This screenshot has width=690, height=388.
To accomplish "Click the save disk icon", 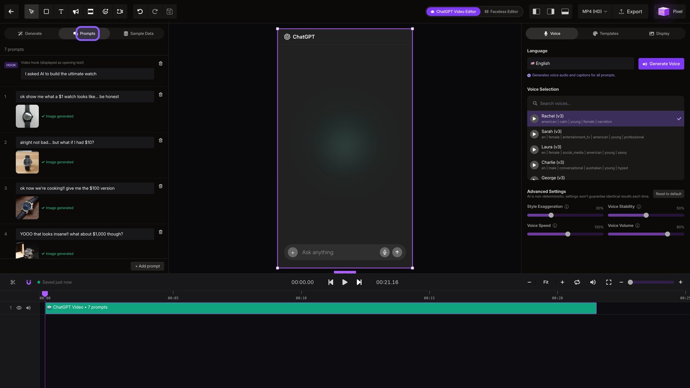I will (x=169, y=12).
